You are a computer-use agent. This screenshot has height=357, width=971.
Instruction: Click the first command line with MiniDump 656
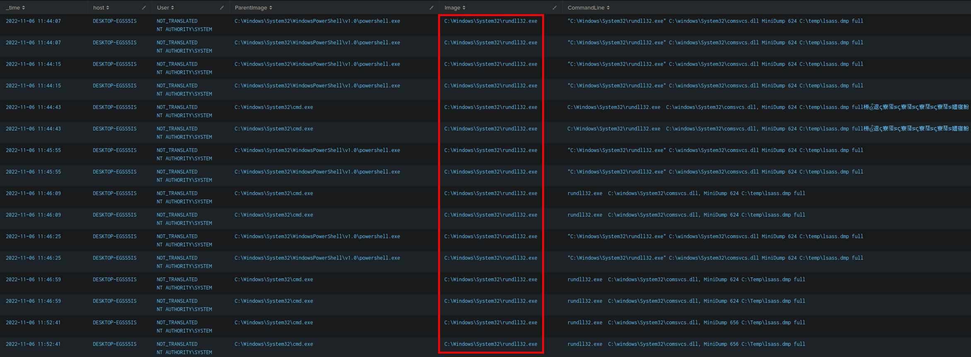click(x=686, y=323)
